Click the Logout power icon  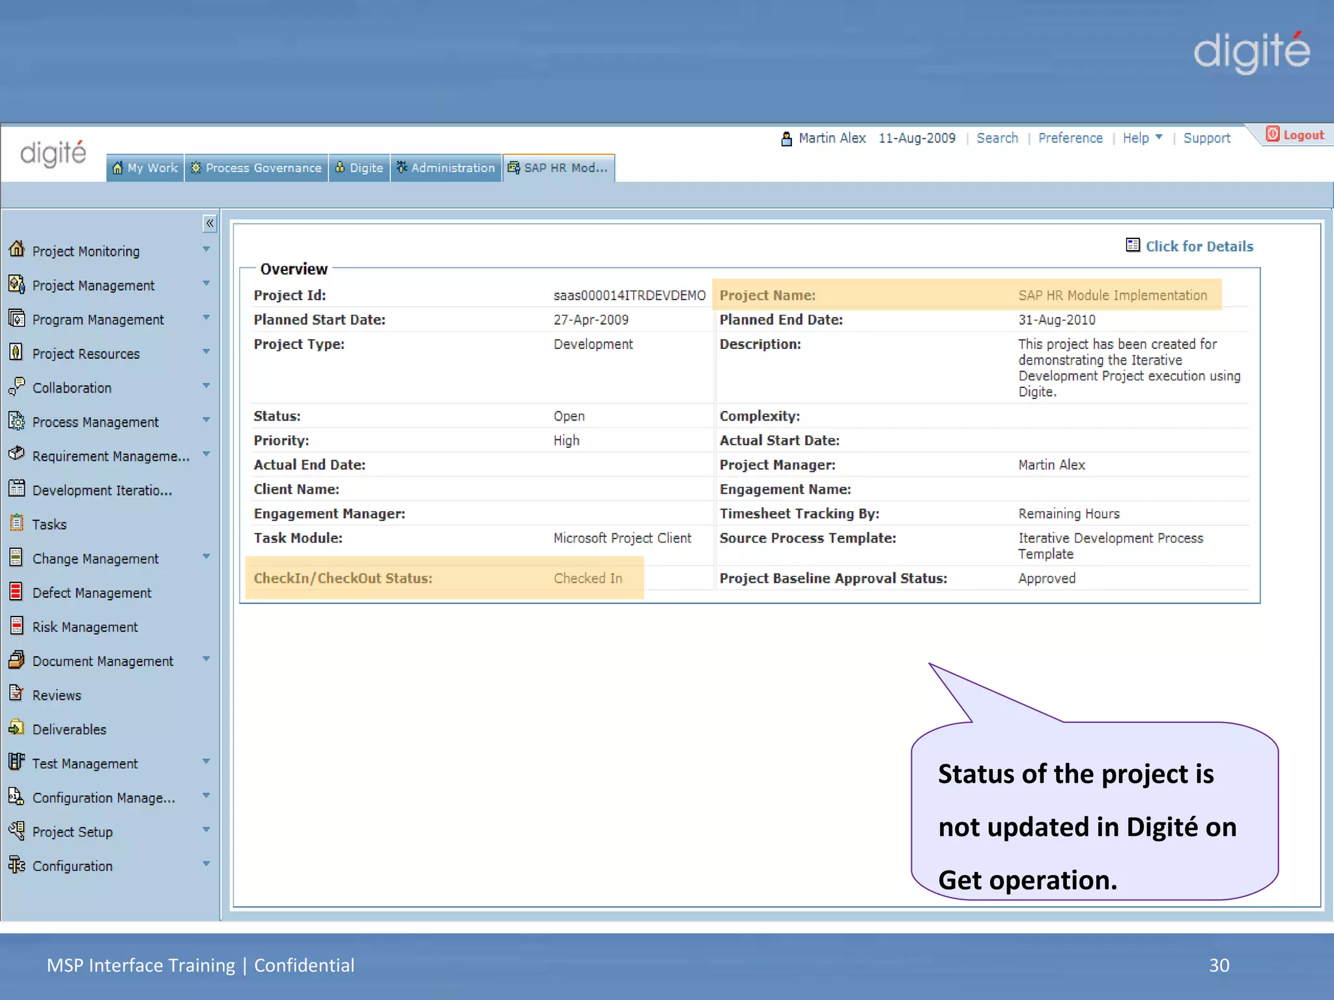(1273, 134)
